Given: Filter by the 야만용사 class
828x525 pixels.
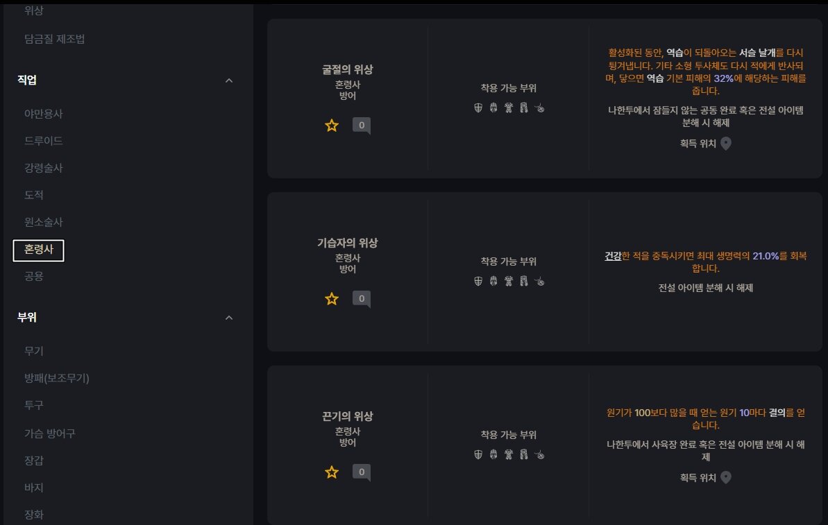Looking at the screenshot, I should [43, 114].
